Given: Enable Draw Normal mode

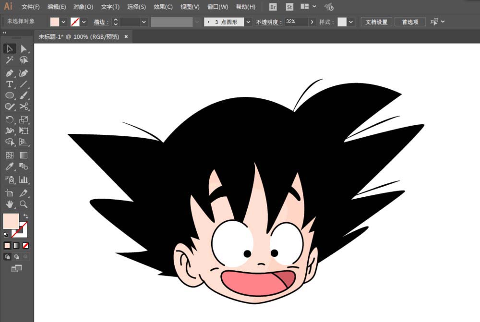Looking at the screenshot, I should point(7,257).
